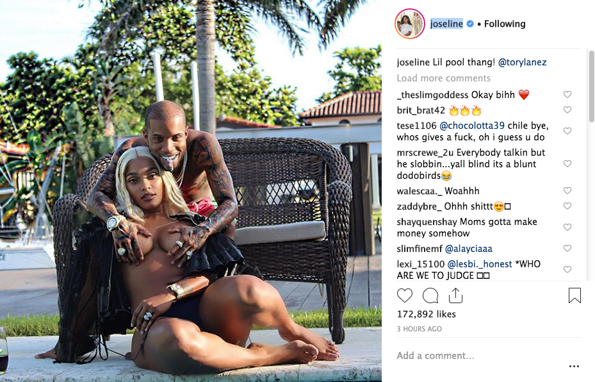Viewport: 595px width, 382px height.
Task: Open the @torylanez mention link
Action: [x=522, y=62]
